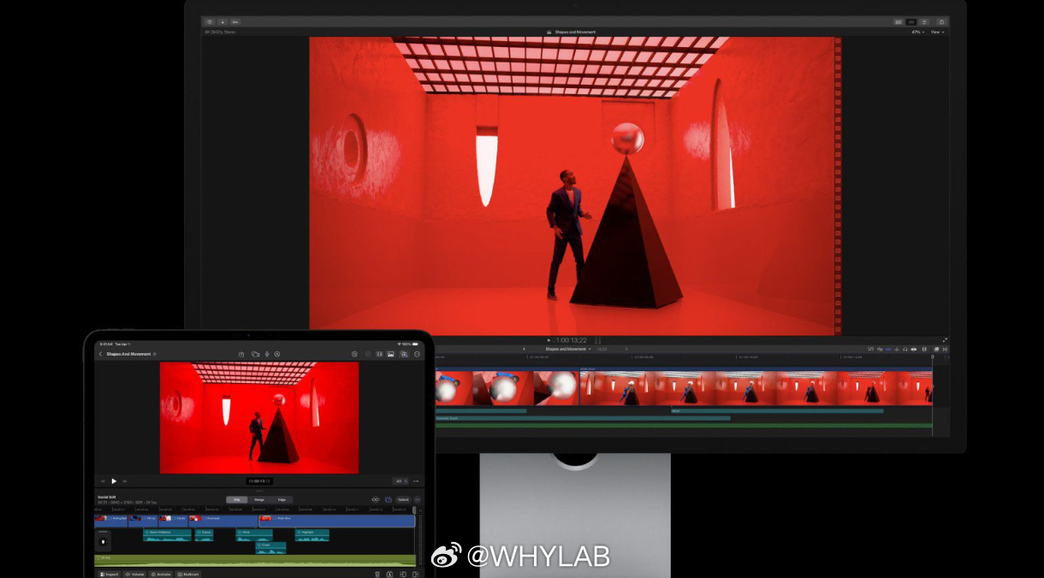Toggle iPad timeline snapping icon

pos(376,499)
